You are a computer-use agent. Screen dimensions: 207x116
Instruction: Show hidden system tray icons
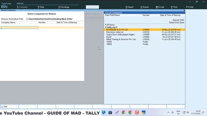click(168, 112)
